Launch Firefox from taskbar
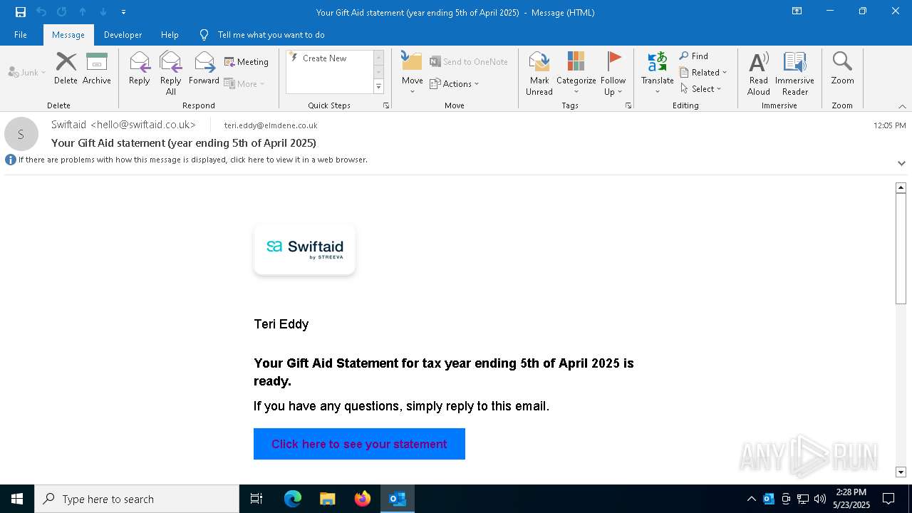The height and width of the screenshot is (513, 912). pos(363,499)
